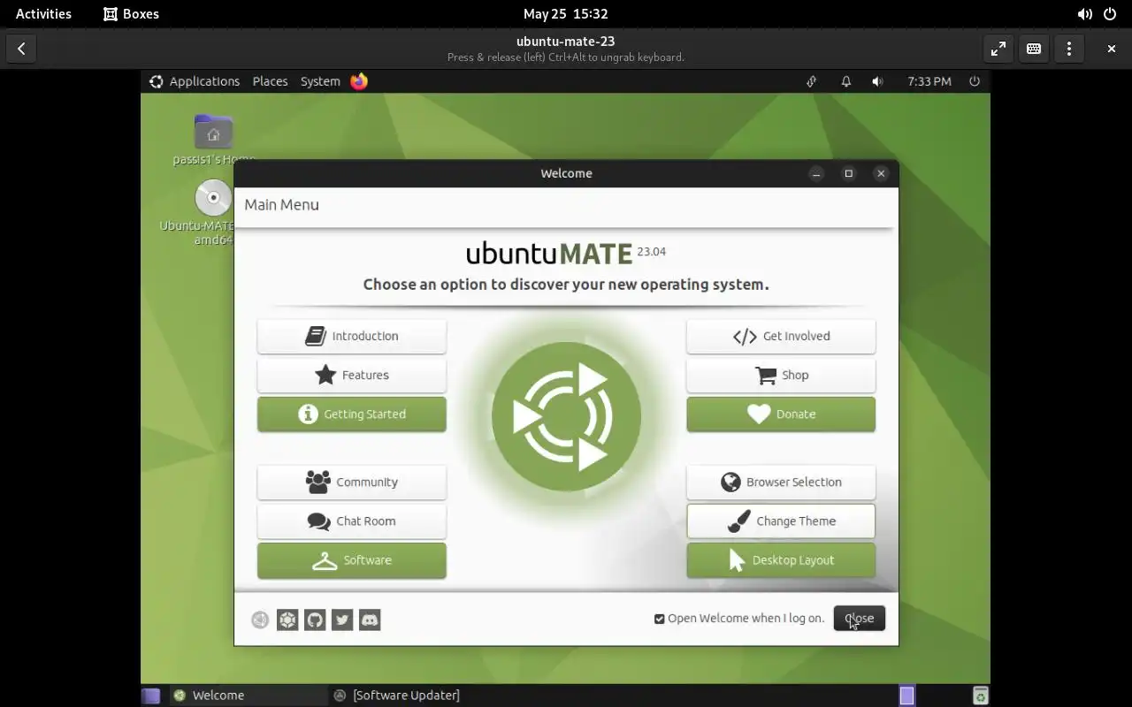
Task: Select the passis1's Home desktop folder
Action: tap(213, 140)
